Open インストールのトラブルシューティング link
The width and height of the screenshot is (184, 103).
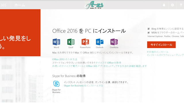coord(165,55)
